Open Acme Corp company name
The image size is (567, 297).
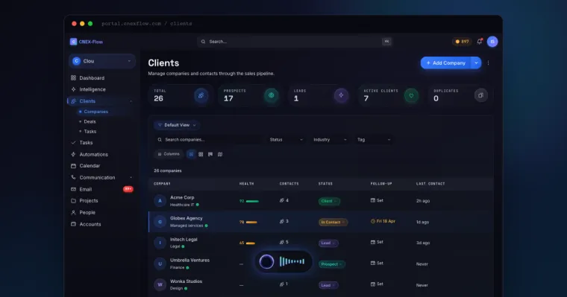[x=182, y=197]
